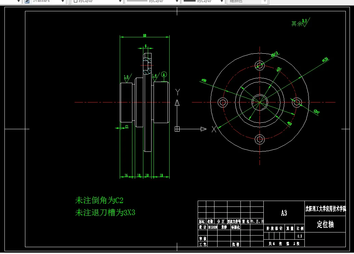Select the 4xφ7 hole dimension label
354x254 pixels.
pos(316,111)
